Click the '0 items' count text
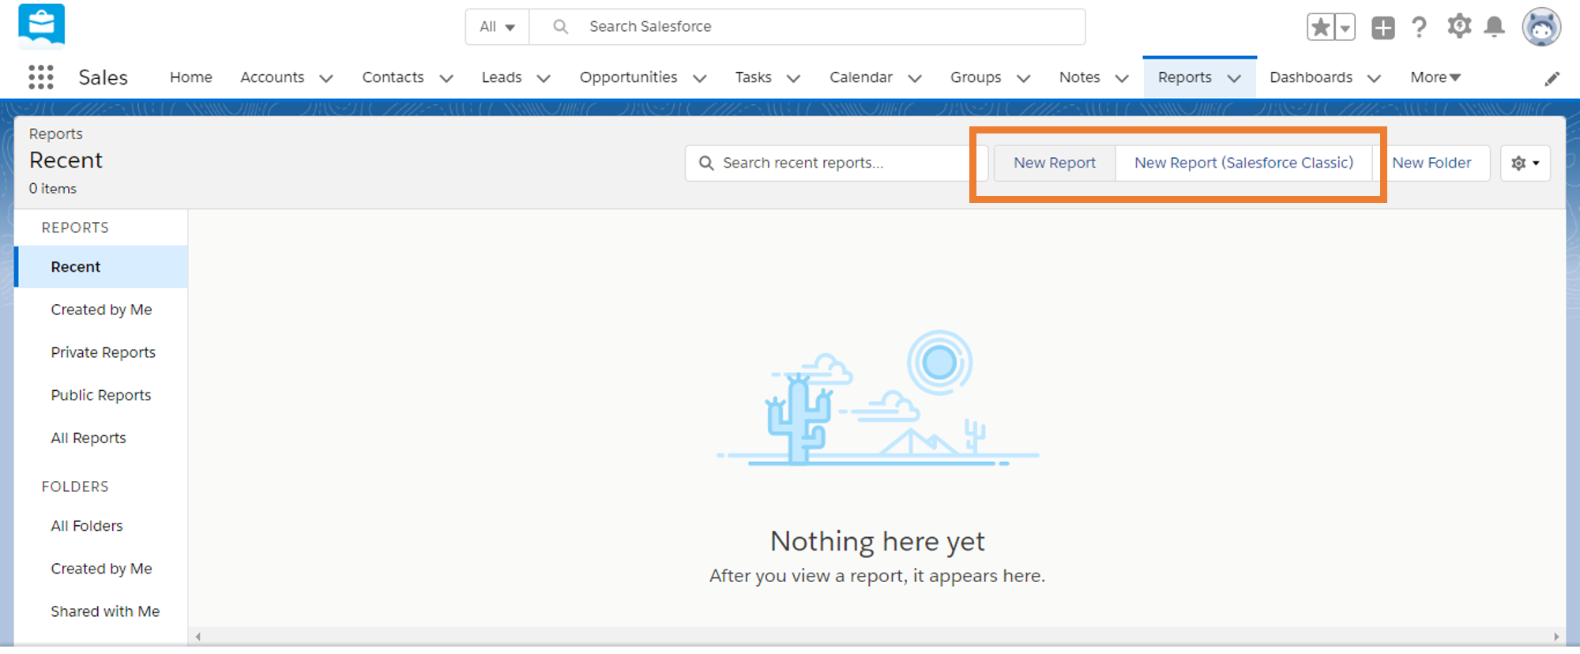This screenshot has width=1580, height=654. pyautogui.click(x=53, y=189)
